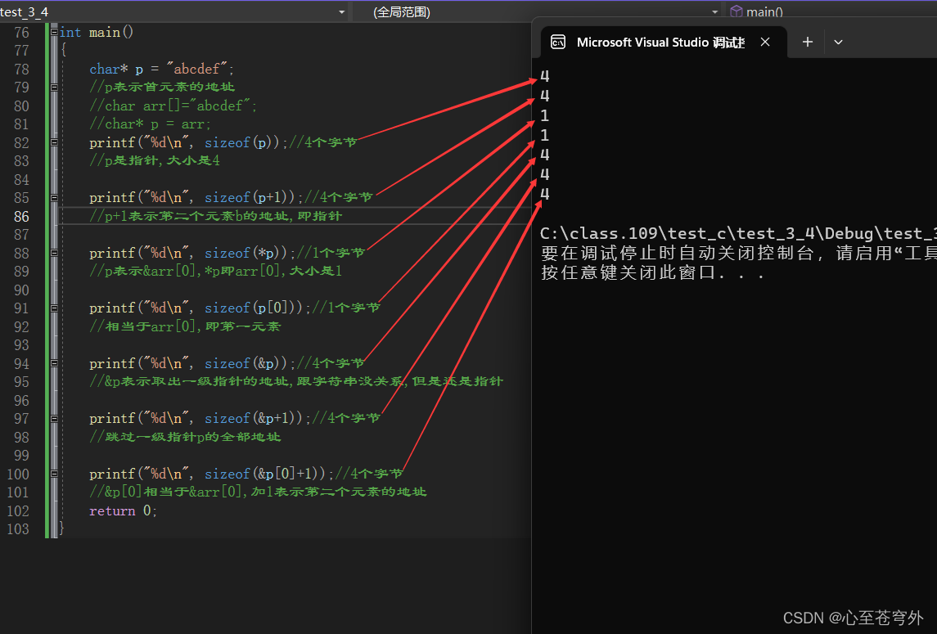Click the sizeof(&p[0]+1) printf statement
Image resolution: width=937 pixels, height=634 pixels.
click(x=212, y=474)
